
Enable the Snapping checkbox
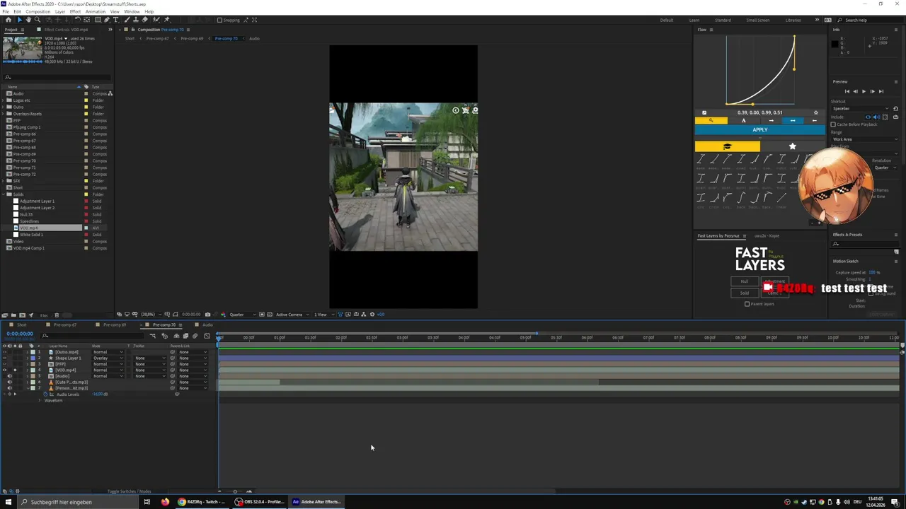[219, 20]
